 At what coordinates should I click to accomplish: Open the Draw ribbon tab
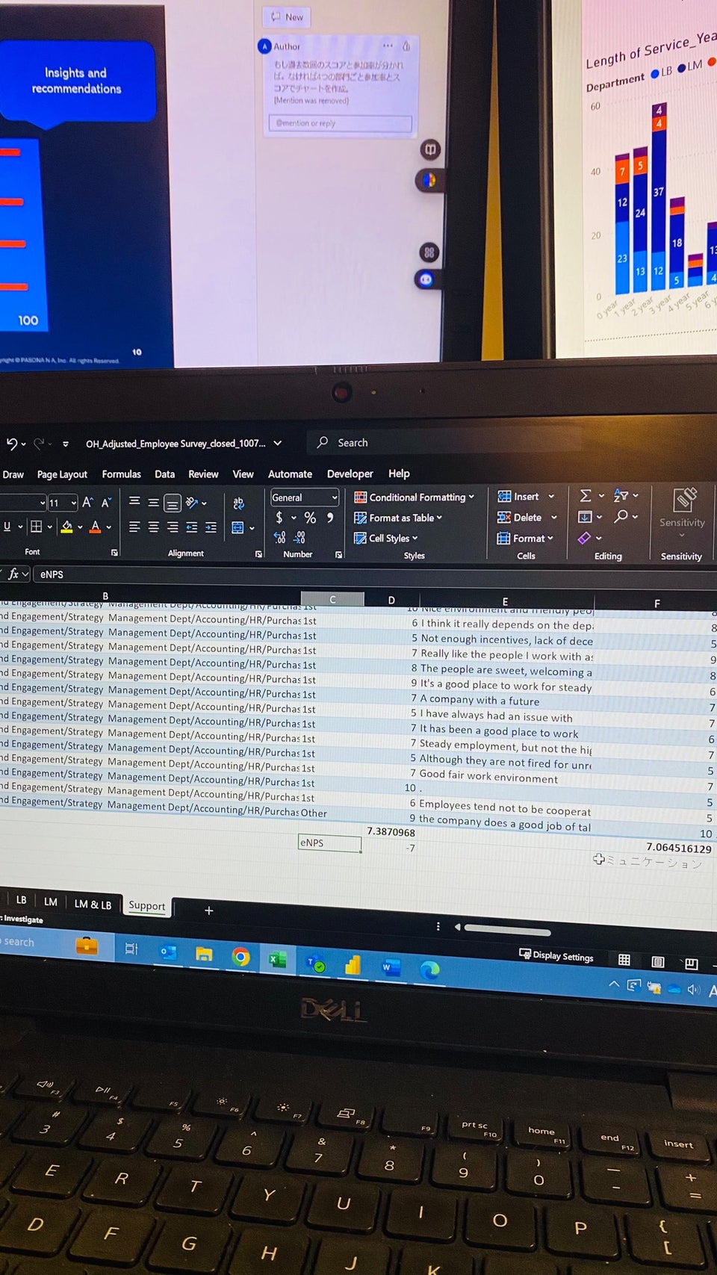point(13,474)
